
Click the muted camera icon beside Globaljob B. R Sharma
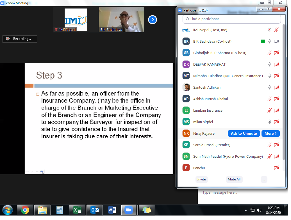click(276, 53)
